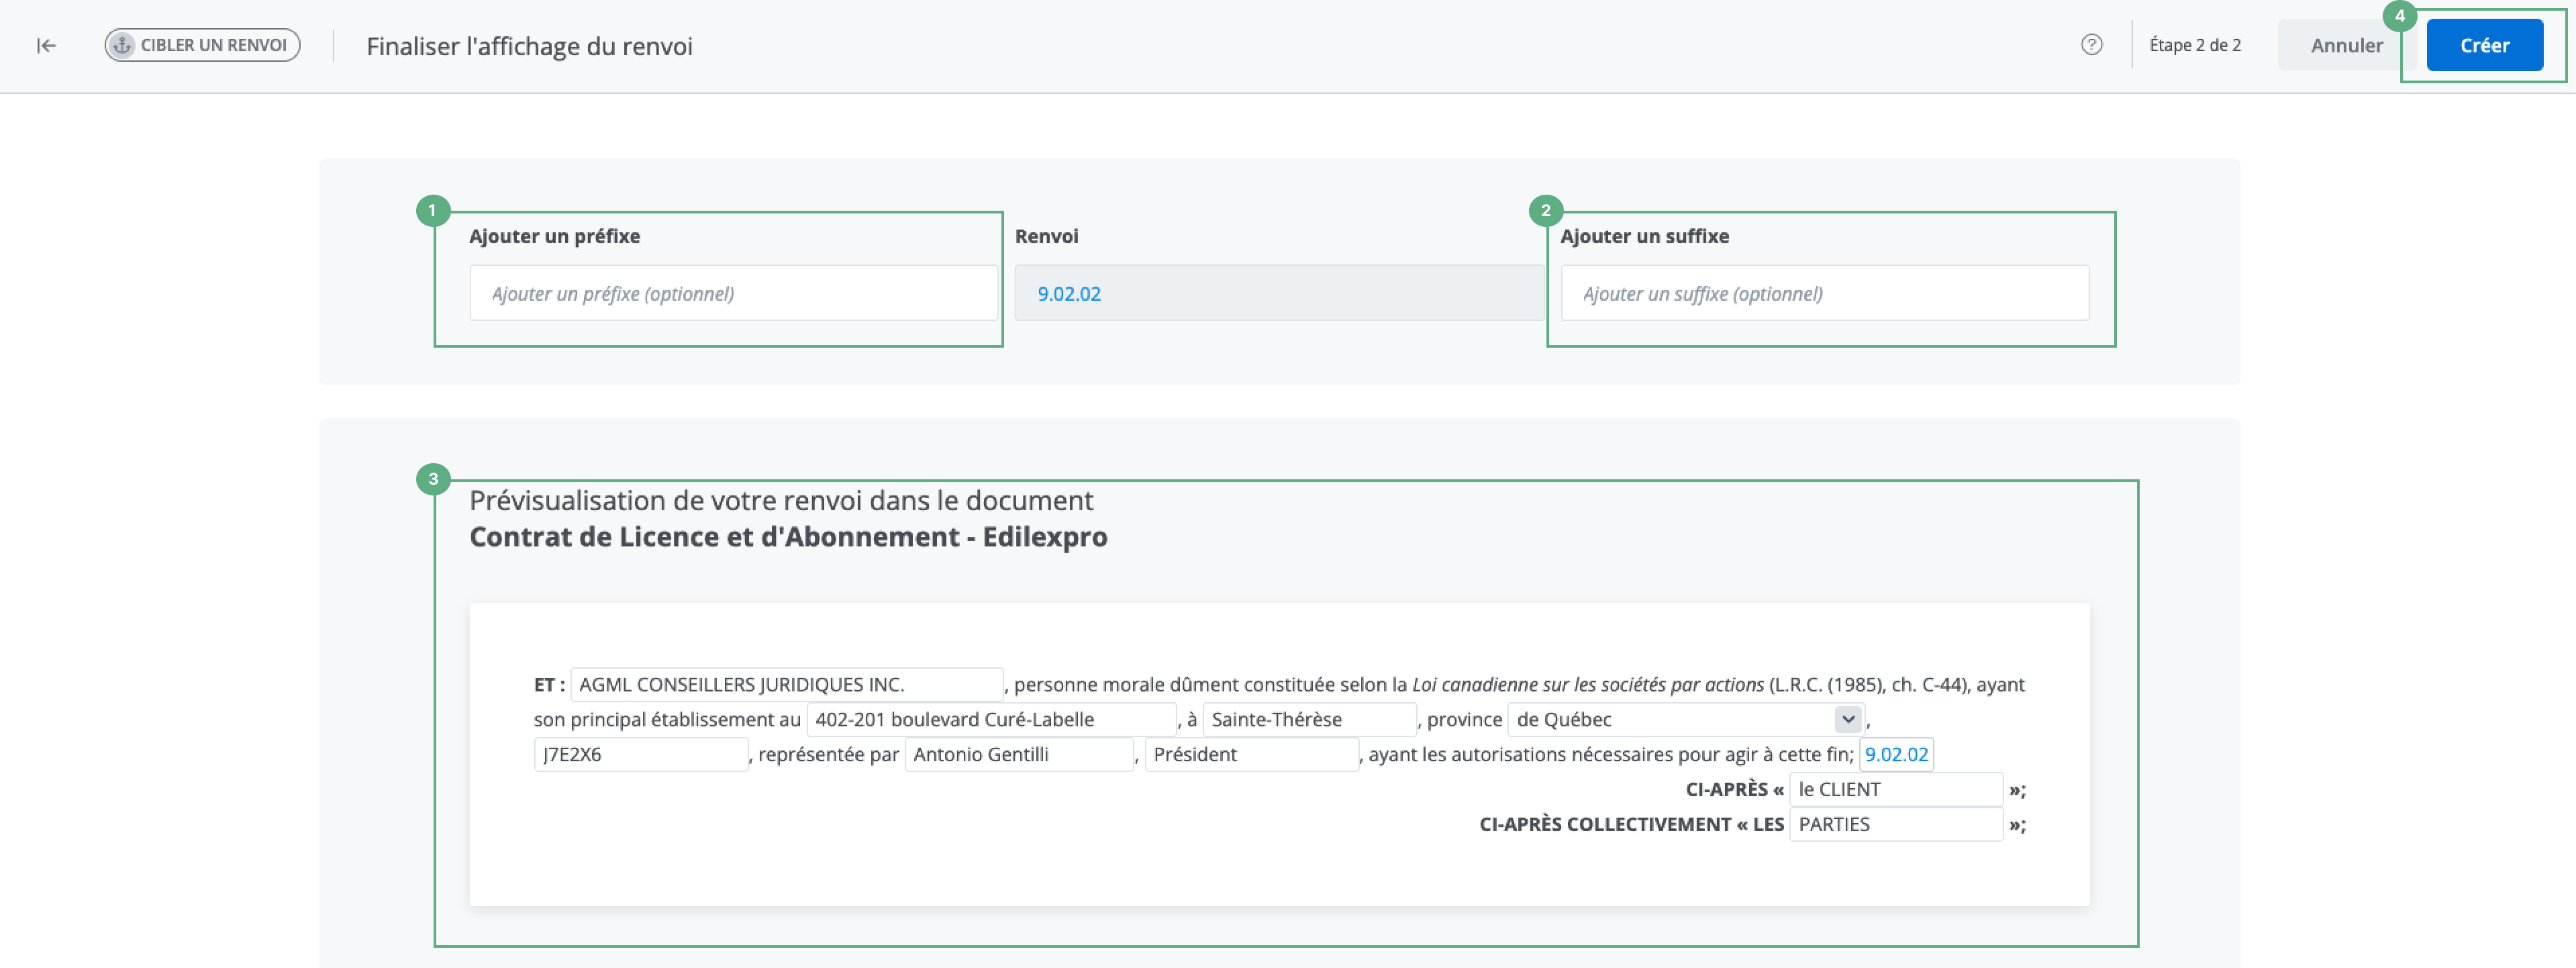Open the help question mark icon
Viewport: 2576px width, 968px height.
pos(2091,45)
